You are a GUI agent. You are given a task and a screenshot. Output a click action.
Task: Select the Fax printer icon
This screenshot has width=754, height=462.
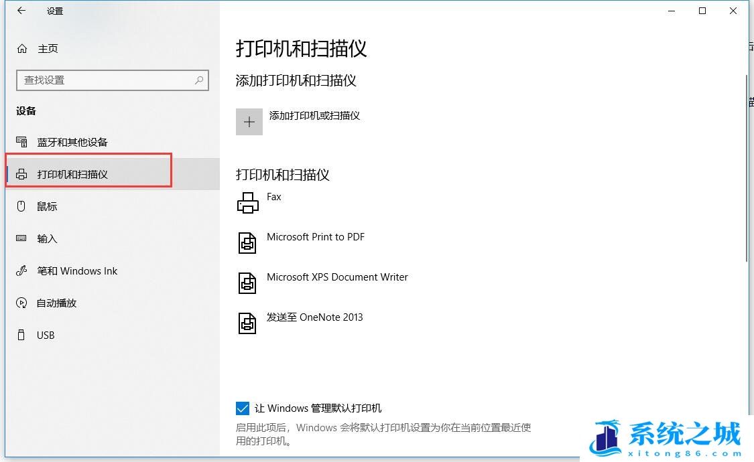247,203
